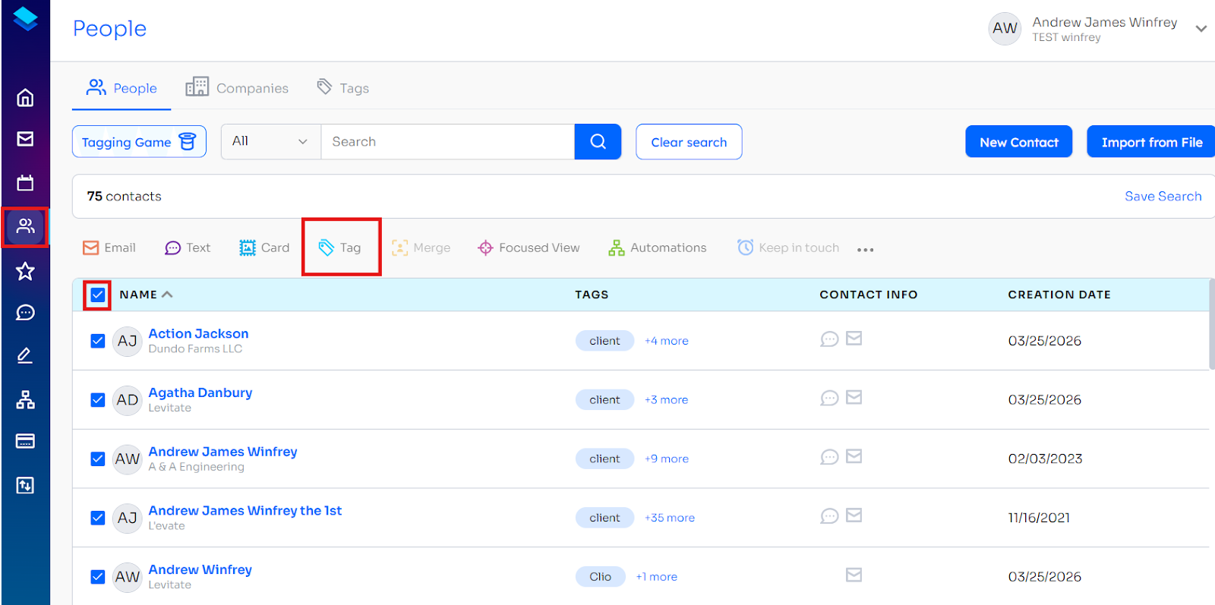
Task: Expand +4 more tags for Action Jackson
Action: coord(667,341)
